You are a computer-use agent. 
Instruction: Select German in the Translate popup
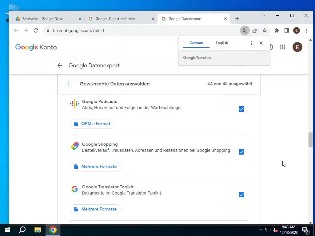[x=196, y=43]
